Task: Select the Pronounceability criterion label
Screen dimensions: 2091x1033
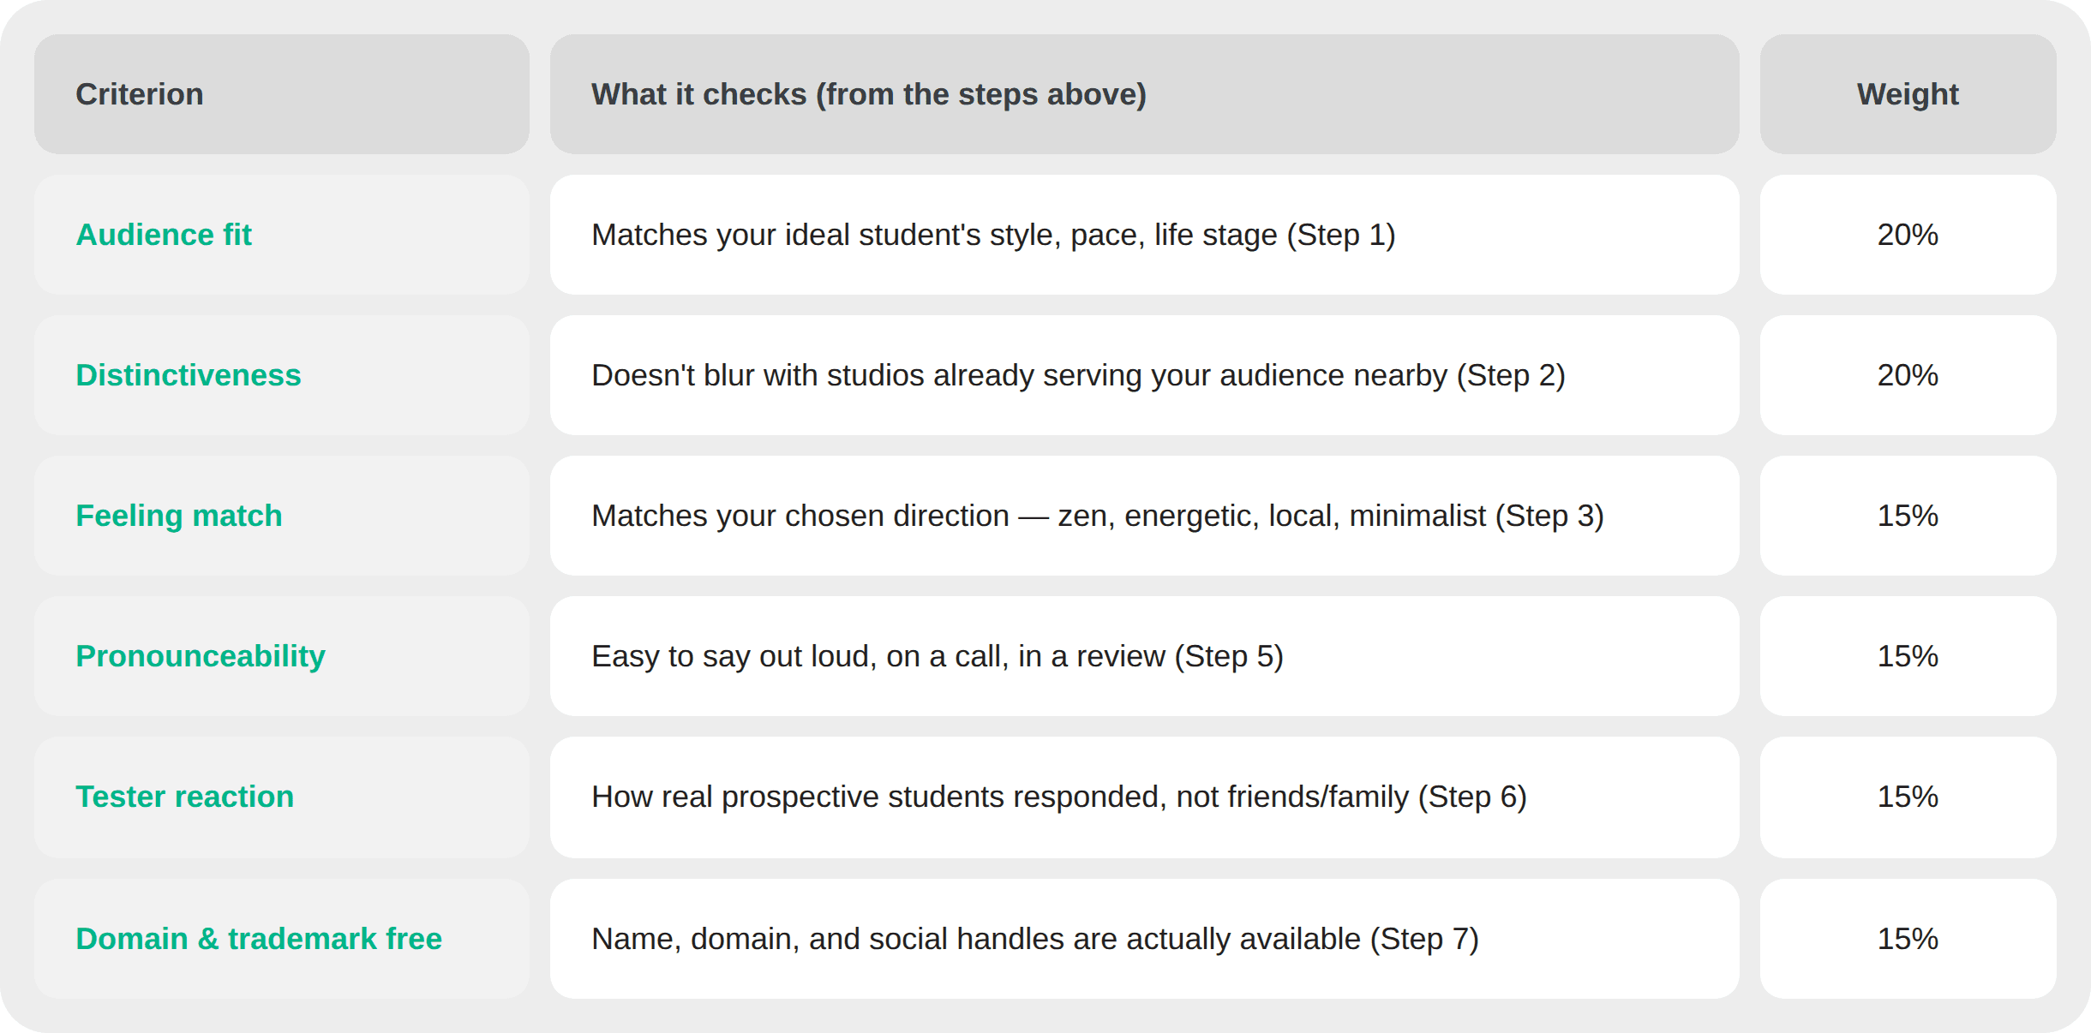Action: click(x=201, y=656)
